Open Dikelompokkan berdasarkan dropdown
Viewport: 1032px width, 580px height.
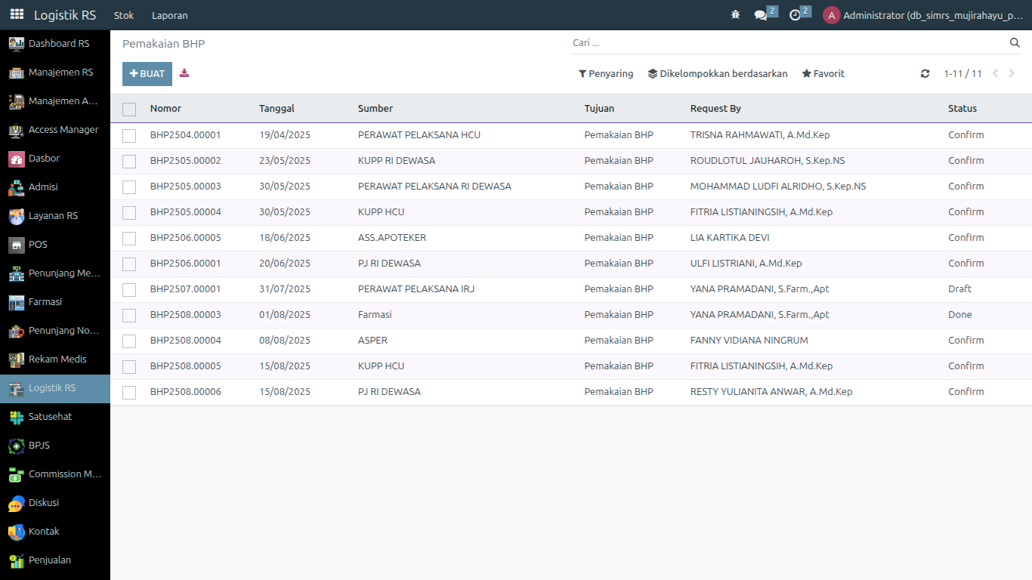tap(718, 74)
